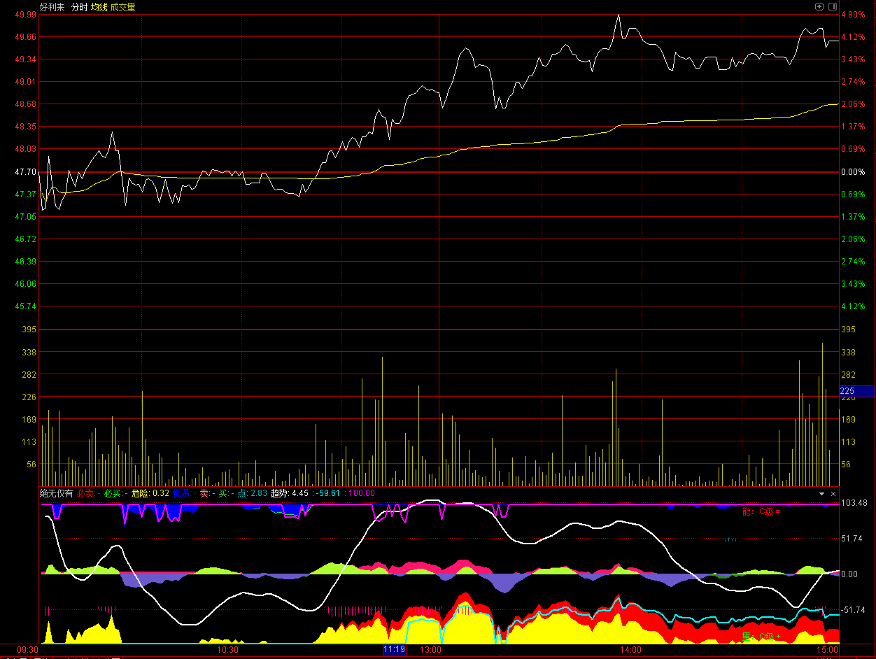Click the 225 highlighted volume marker
The height and width of the screenshot is (659, 876).
[856, 391]
